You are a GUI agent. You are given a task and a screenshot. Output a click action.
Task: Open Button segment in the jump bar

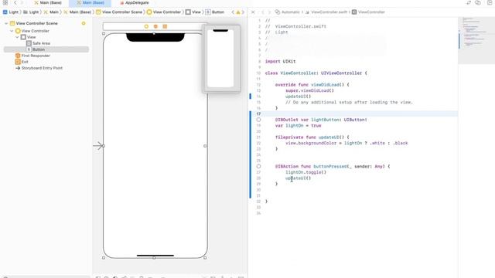coord(215,12)
